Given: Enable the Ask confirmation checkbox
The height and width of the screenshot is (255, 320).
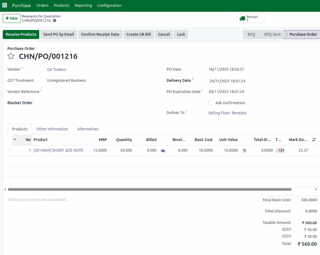Looking at the screenshot, I should (210, 103).
